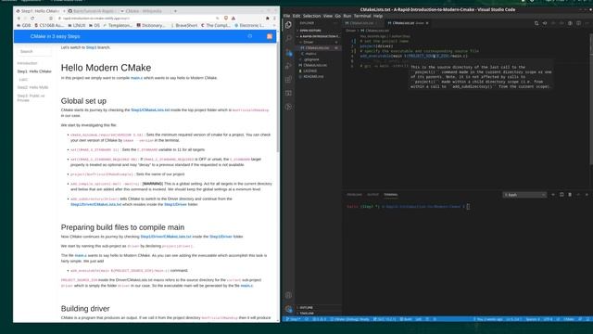The image size is (593, 334).
Task: Switch to the first CMakeLists.txt editor tab
Action: 361,23
